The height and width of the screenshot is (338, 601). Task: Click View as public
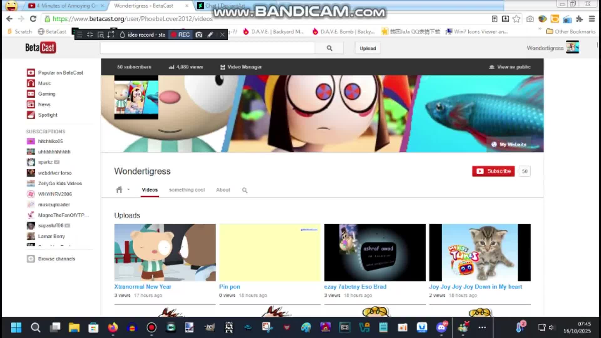coord(510,67)
